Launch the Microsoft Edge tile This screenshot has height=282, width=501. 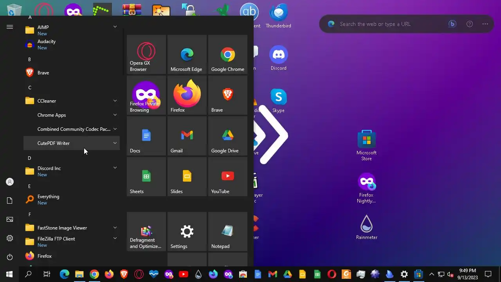click(187, 54)
